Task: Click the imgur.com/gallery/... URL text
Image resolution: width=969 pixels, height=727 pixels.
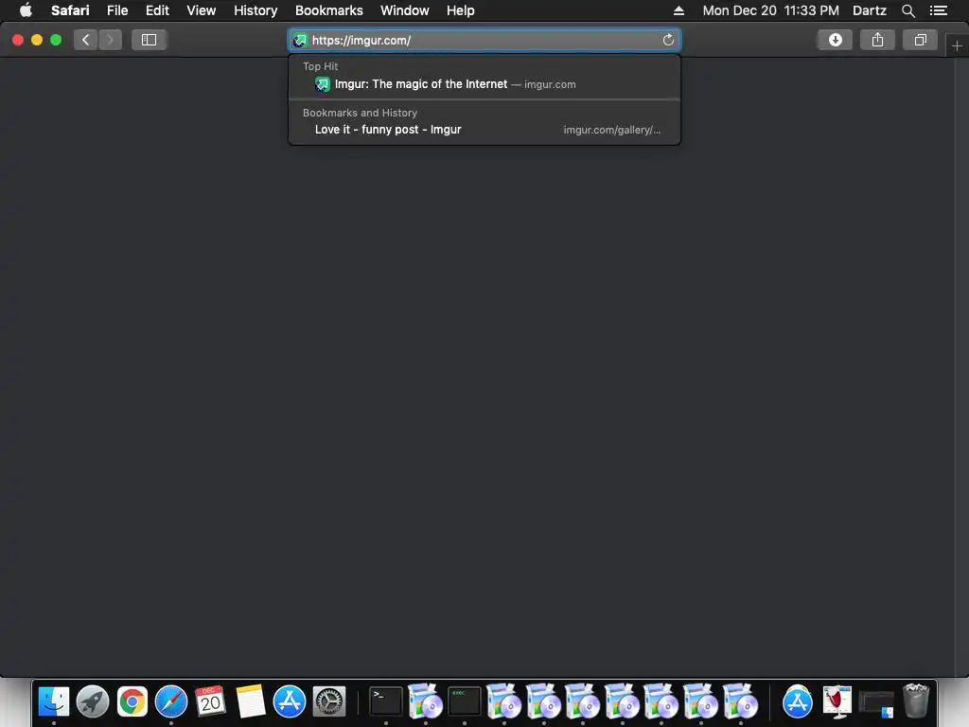Action: 612,130
